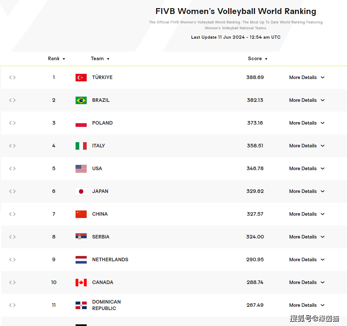The width and height of the screenshot is (347, 326).
Task: Click the Dominican Republic flag icon
Action: 81,305
